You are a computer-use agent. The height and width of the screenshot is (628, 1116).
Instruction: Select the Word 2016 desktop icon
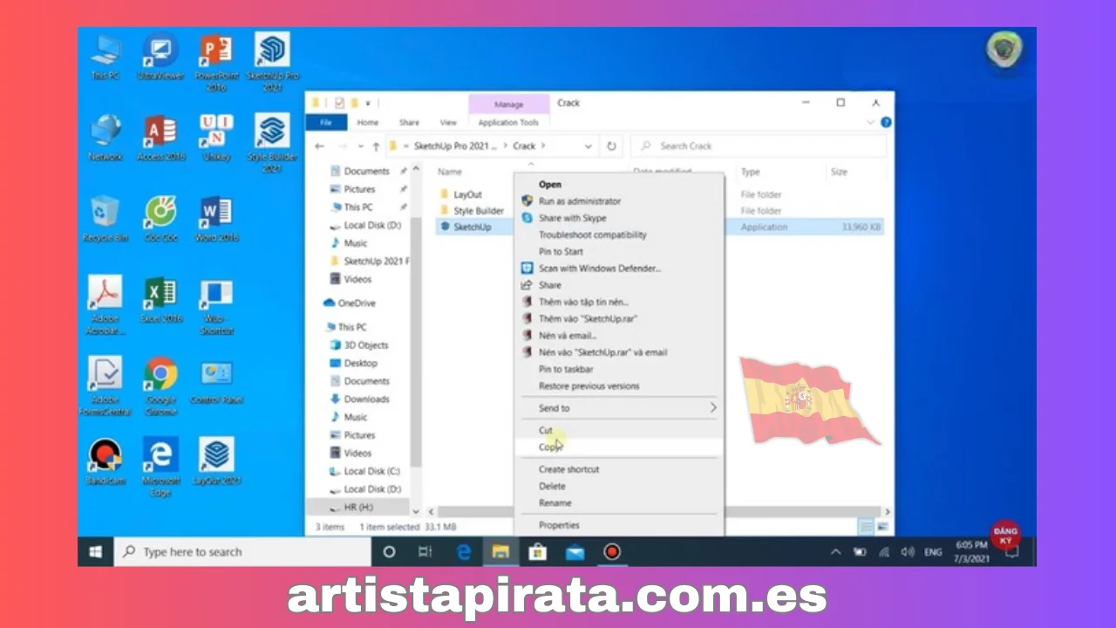(x=216, y=218)
